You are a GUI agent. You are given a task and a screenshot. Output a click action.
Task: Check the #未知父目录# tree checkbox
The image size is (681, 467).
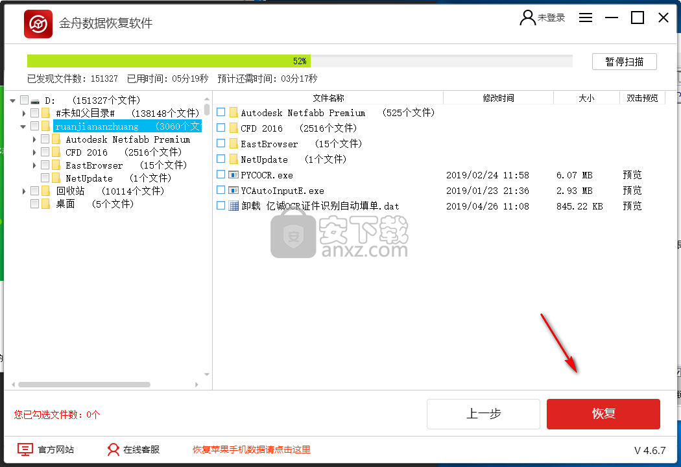click(x=35, y=113)
